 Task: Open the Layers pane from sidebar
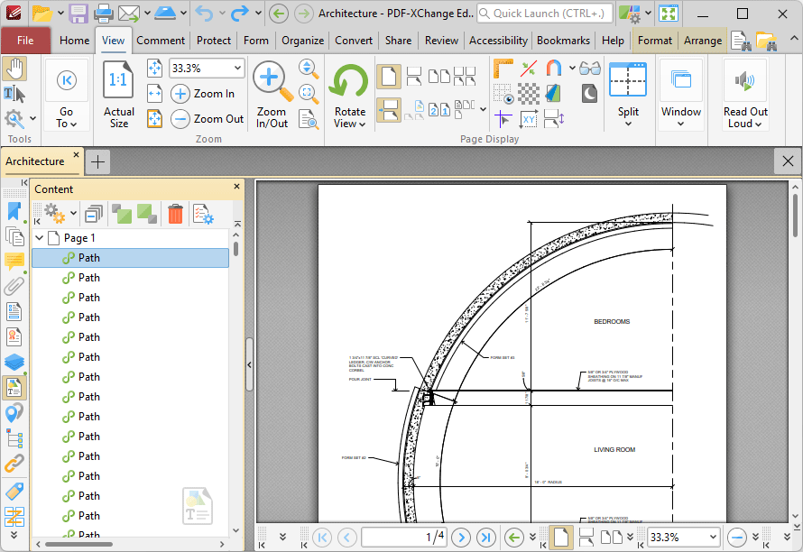pos(14,362)
